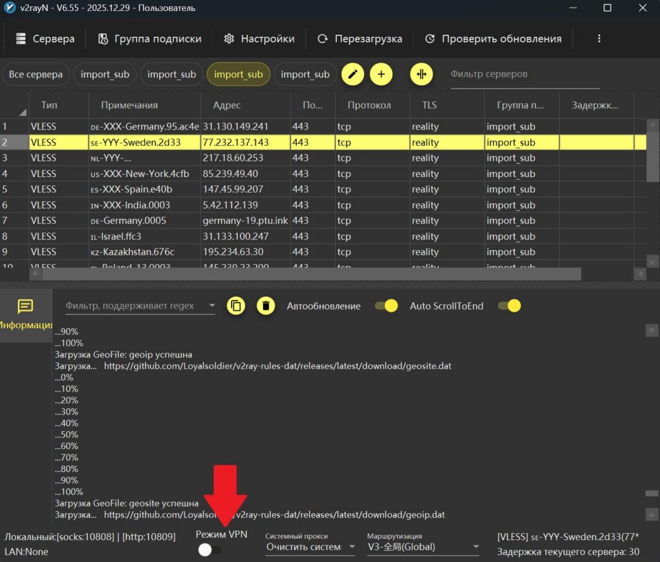Viewport: 660px width, 562px height.
Task: Click the server list horizontal scrollbar
Action: (x=309, y=274)
